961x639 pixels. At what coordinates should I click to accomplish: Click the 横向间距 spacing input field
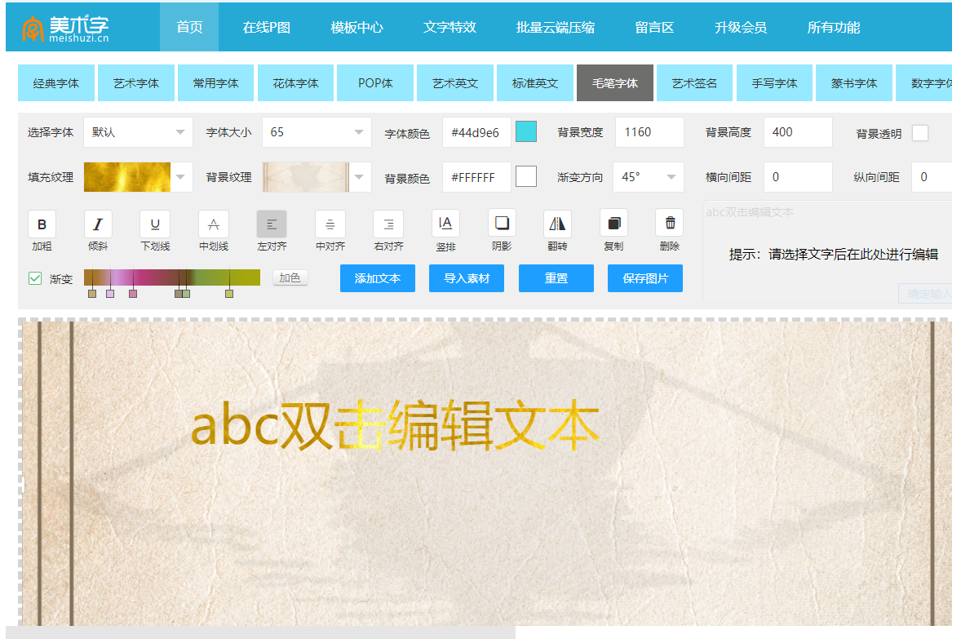[x=798, y=177]
